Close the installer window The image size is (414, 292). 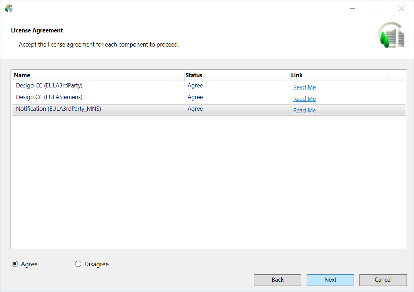coord(401,8)
